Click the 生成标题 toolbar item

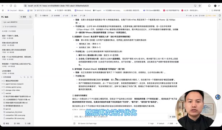point(55,16)
